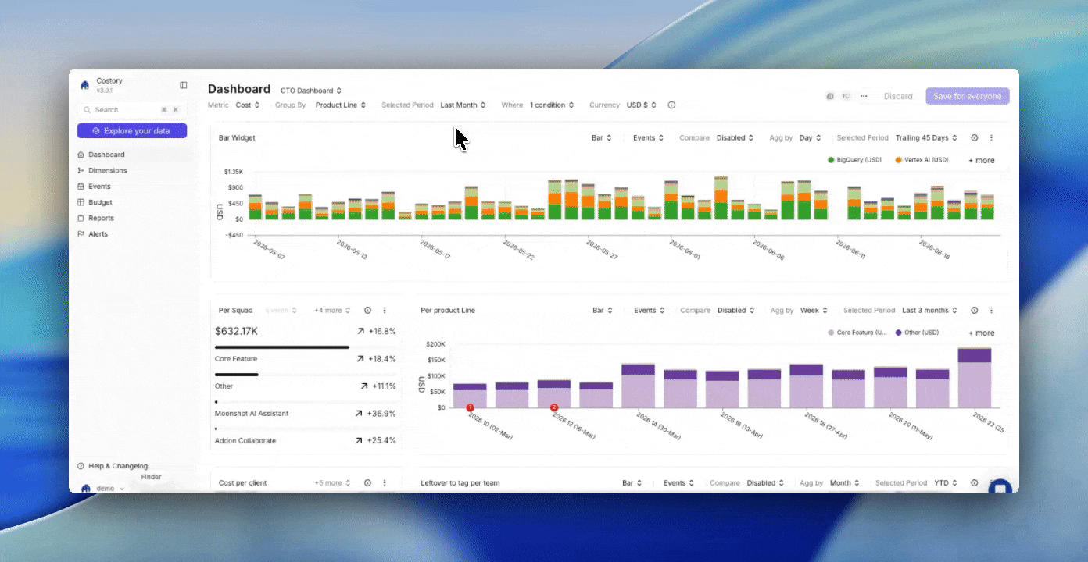Open the Bar Widget Events dropdown
This screenshot has height=562, width=1088.
pos(649,137)
